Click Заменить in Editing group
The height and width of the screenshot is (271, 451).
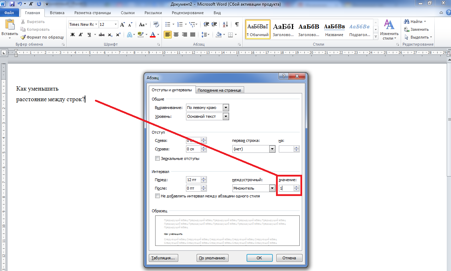pos(417,29)
